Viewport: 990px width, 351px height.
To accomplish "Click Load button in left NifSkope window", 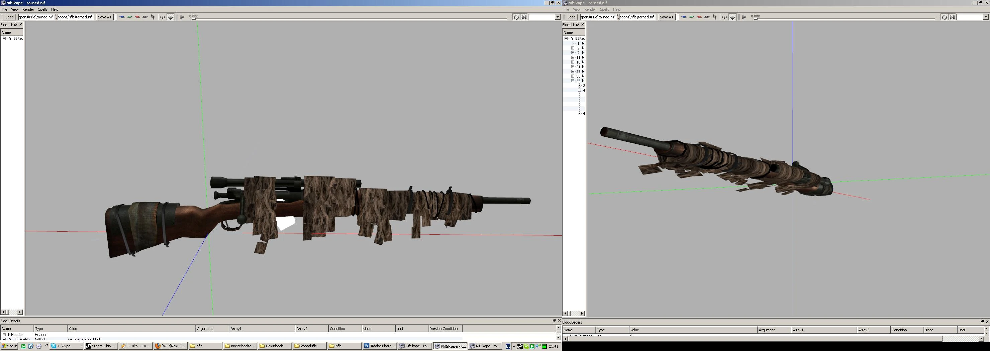I will (10, 17).
